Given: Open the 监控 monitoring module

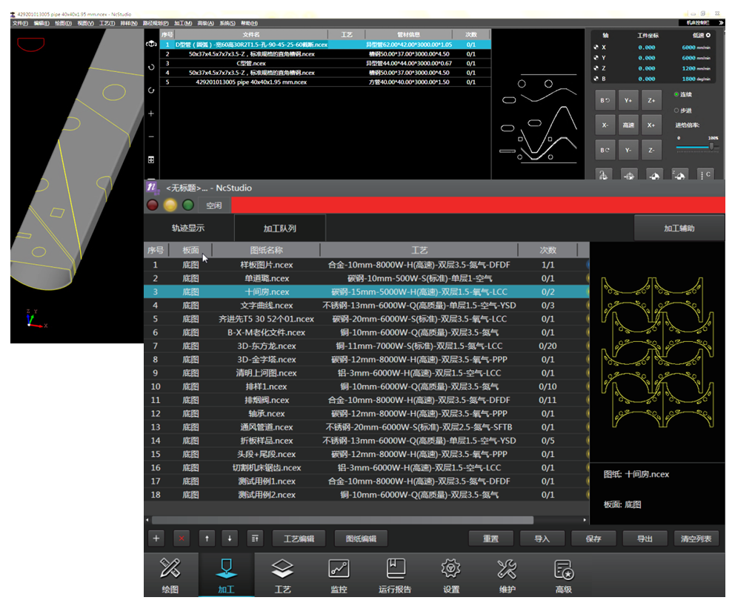Looking at the screenshot, I should (x=339, y=575).
